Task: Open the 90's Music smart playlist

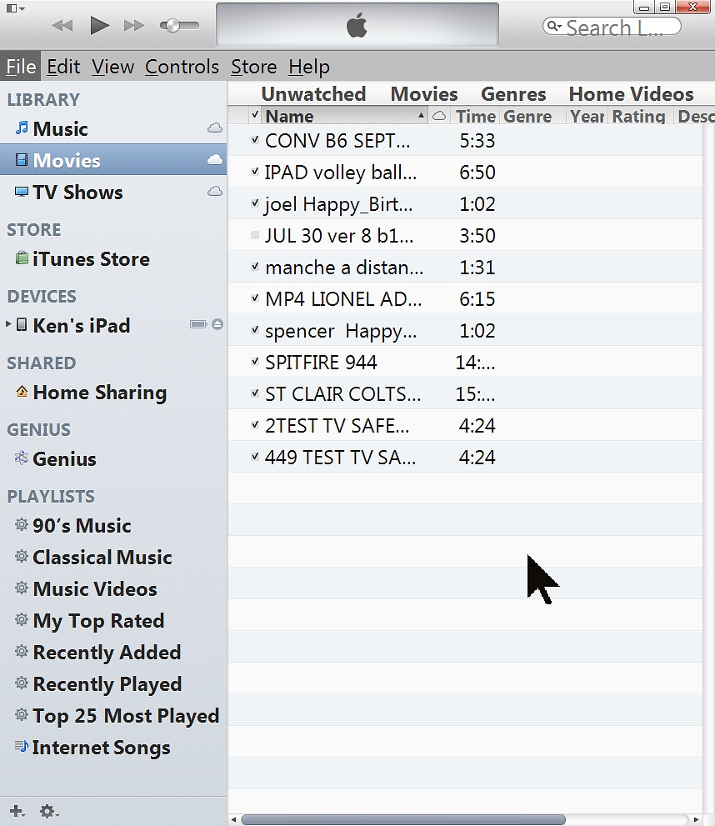Action: [113, 525]
